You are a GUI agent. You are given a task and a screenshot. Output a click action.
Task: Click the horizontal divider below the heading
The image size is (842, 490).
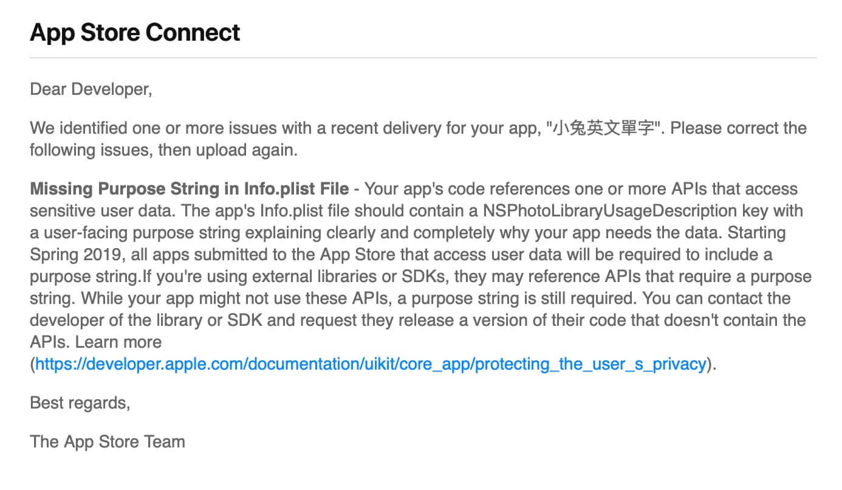coord(423,58)
